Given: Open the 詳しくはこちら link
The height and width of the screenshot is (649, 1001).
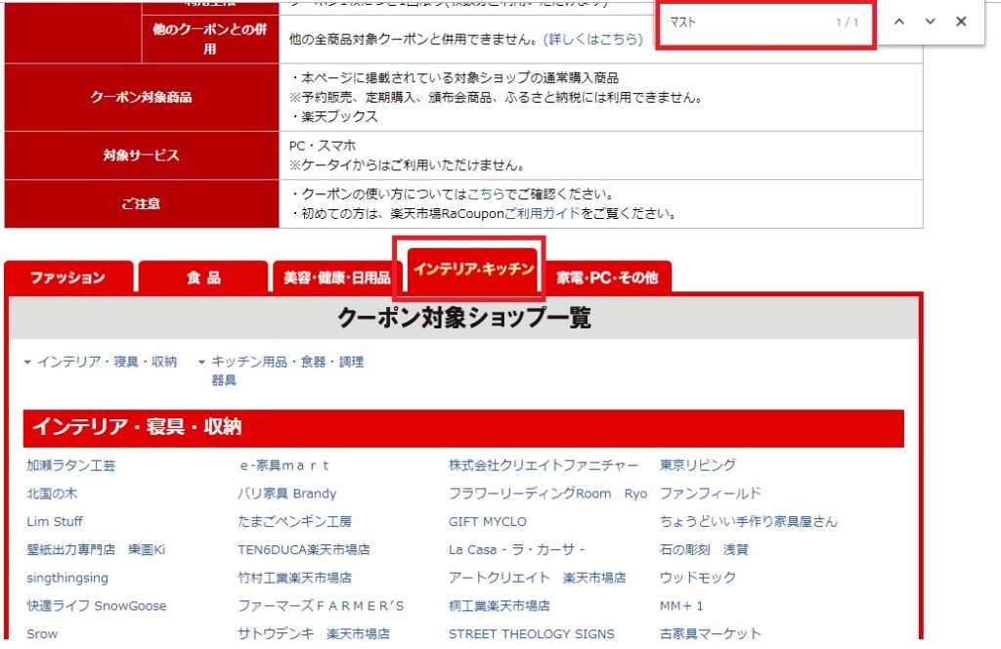Looking at the screenshot, I should click(x=593, y=39).
